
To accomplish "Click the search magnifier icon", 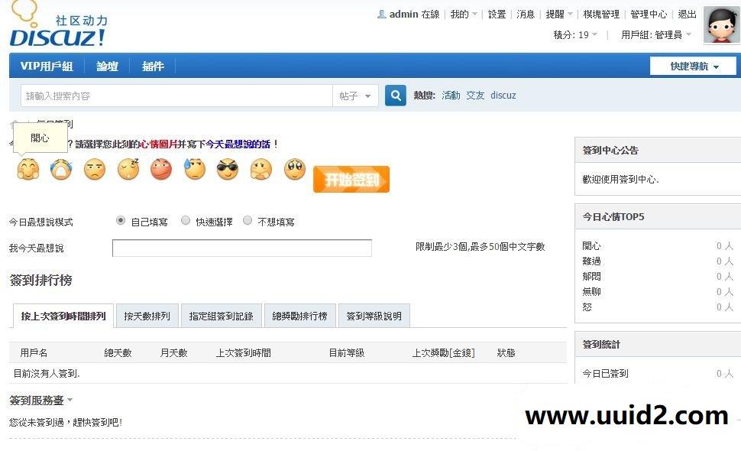I will pos(394,95).
